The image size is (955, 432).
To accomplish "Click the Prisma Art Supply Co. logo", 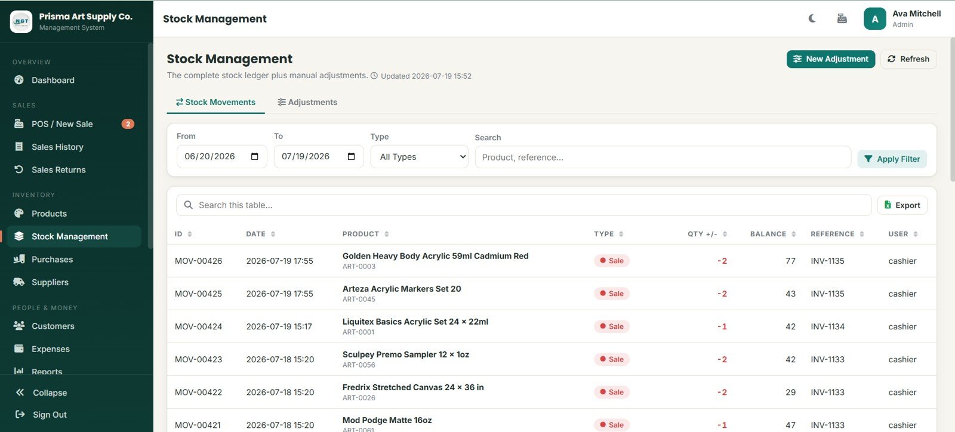I will [21, 21].
